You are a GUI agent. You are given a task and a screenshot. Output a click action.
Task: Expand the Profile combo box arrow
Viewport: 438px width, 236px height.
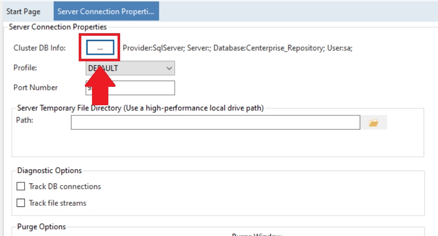pos(169,68)
